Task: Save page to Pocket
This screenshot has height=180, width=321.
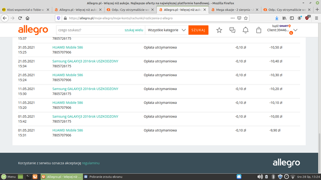Action: point(239,18)
